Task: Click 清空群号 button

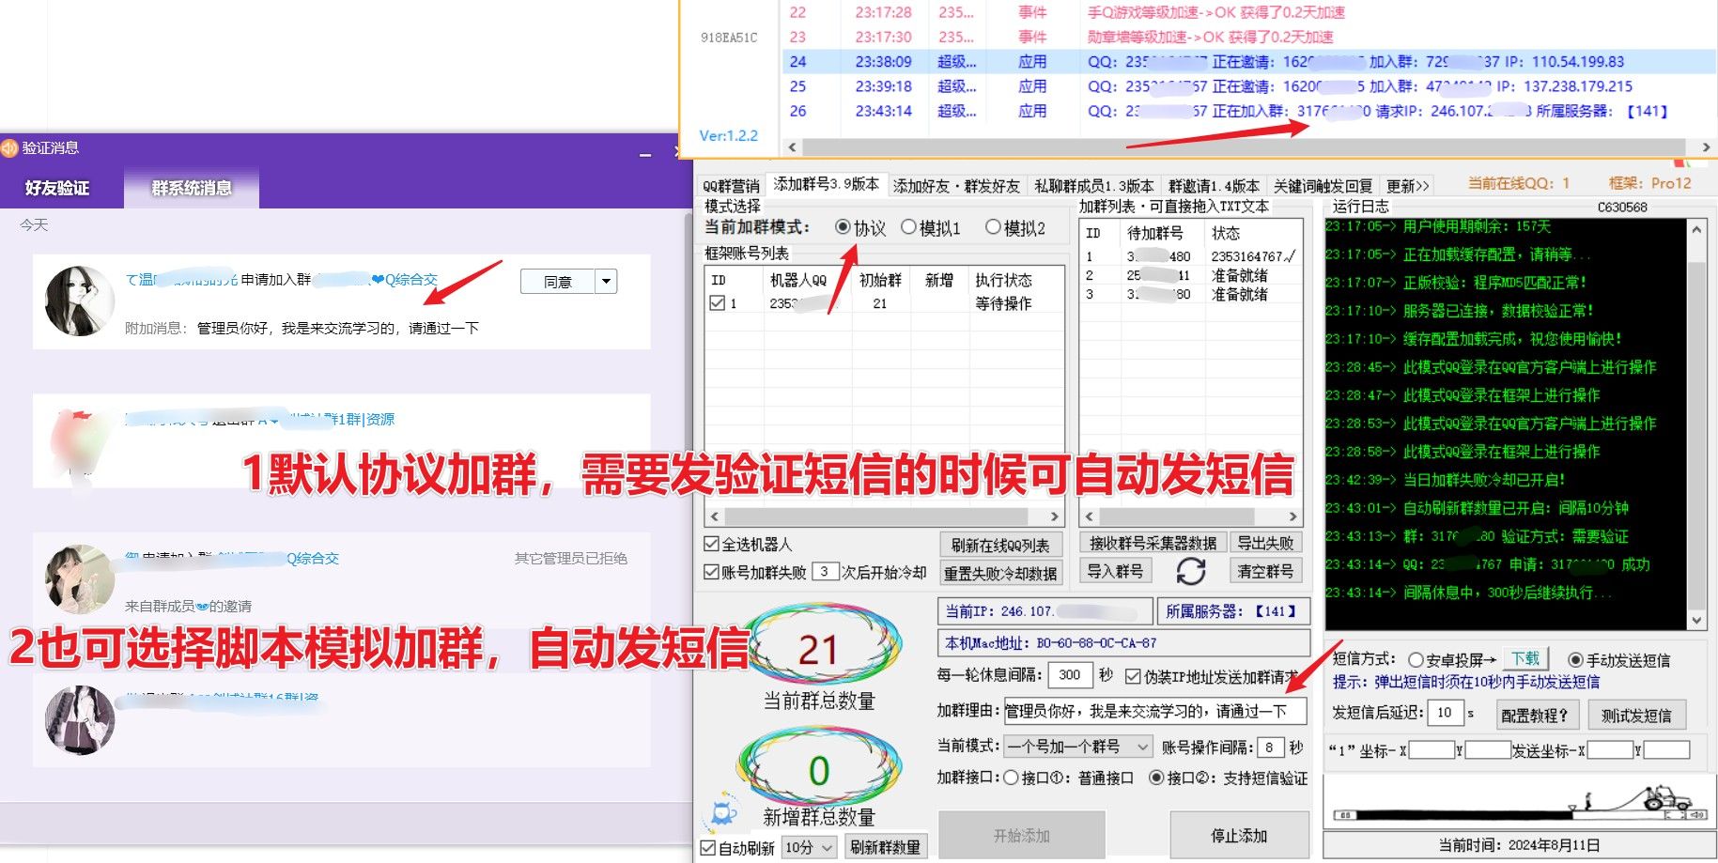Action: click(x=1265, y=570)
